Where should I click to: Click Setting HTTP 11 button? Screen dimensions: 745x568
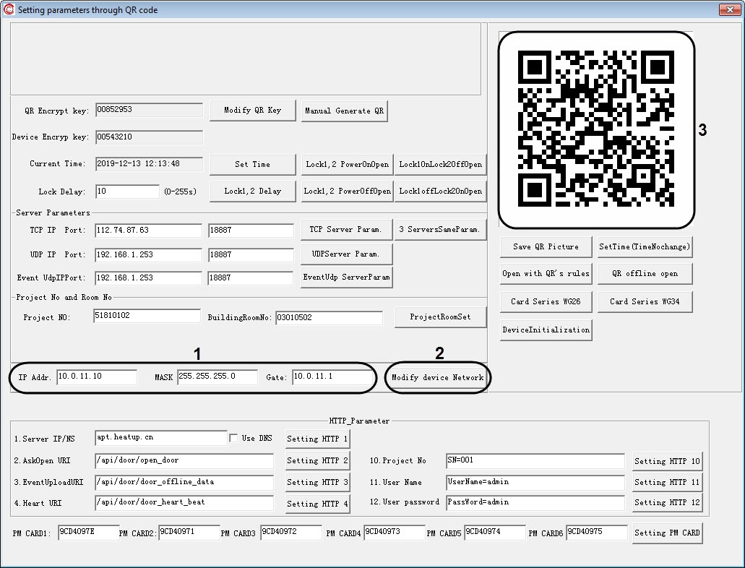[667, 483]
